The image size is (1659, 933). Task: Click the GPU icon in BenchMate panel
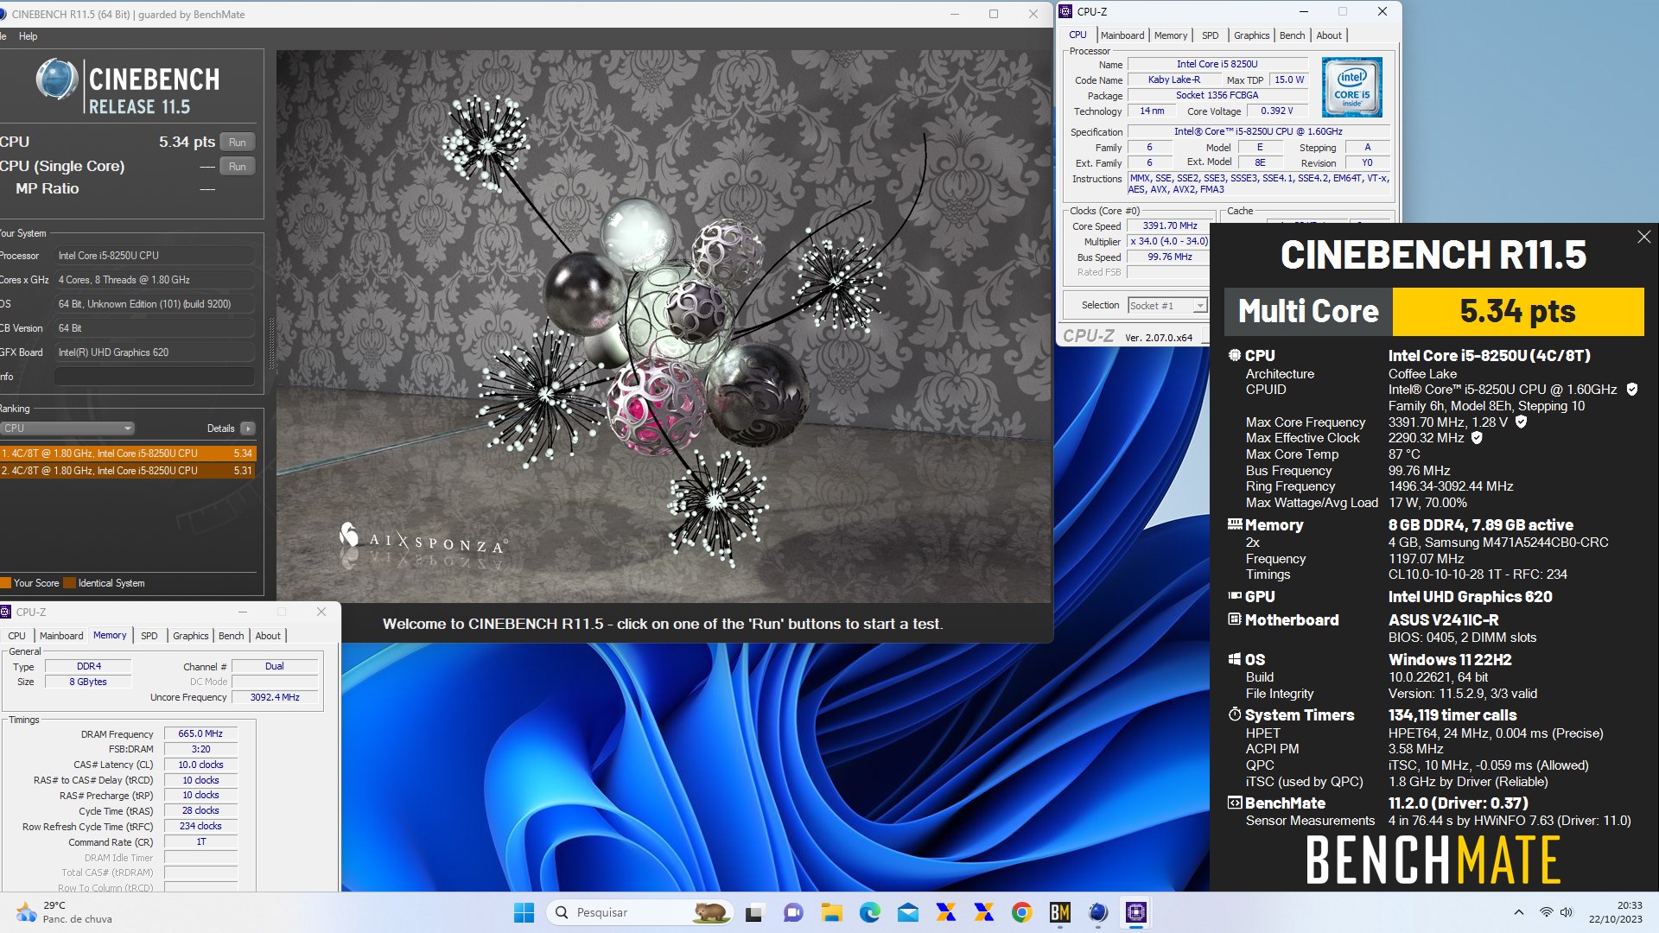(1235, 596)
